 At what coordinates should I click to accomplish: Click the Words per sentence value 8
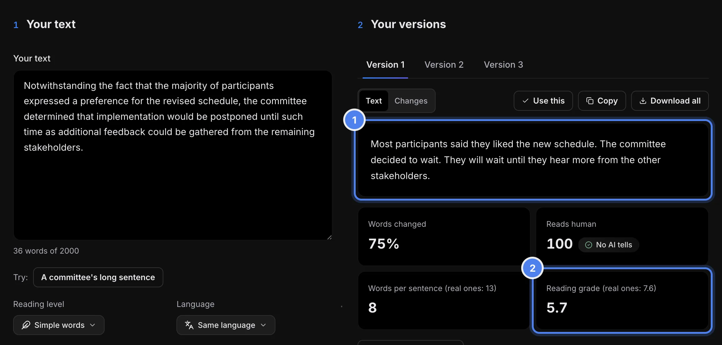click(x=372, y=308)
